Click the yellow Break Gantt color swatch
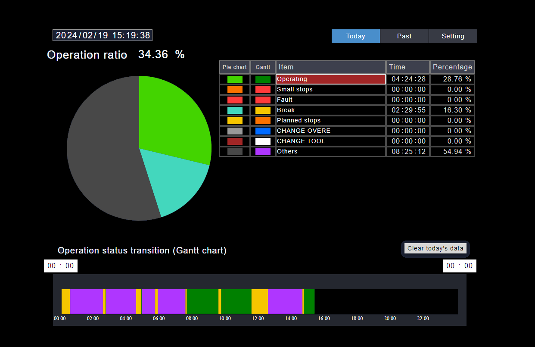 263,110
